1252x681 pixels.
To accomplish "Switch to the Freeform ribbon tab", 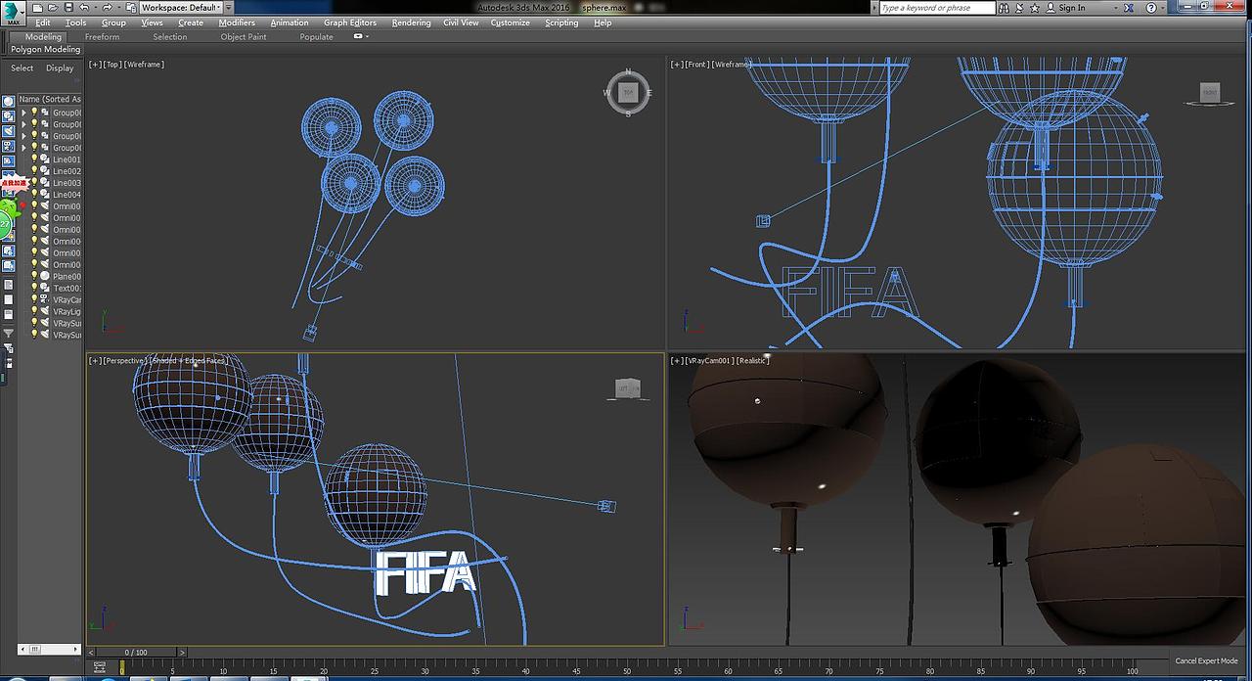I will (x=102, y=37).
